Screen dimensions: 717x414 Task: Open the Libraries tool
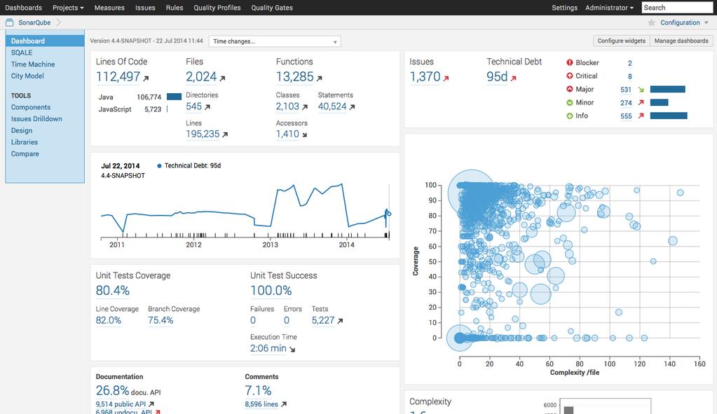pos(25,142)
